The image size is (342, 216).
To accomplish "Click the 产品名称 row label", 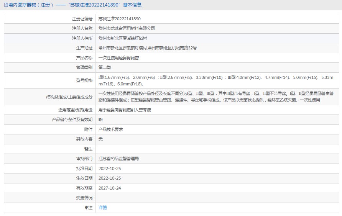I will pyautogui.click(x=84, y=58).
